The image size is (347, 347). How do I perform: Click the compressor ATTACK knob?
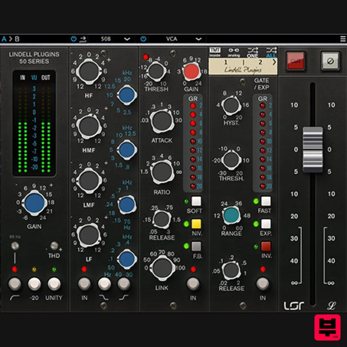tap(162, 121)
